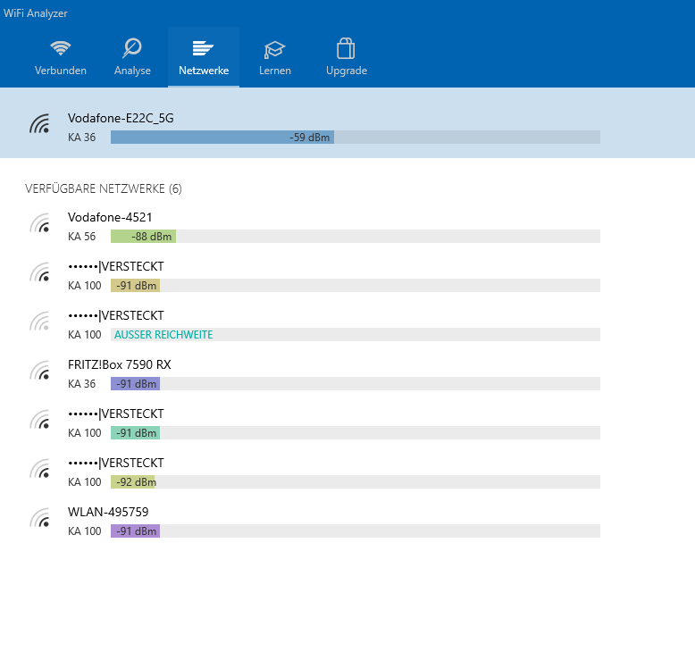Switch to the Analyse tab
This screenshot has width=695, height=652.
pyautogui.click(x=132, y=57)
